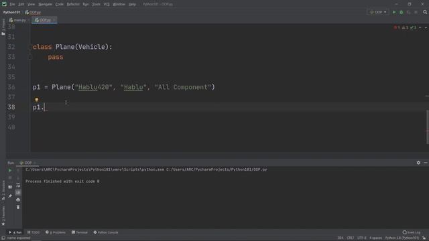Open the Navigate menu

pos(45,5)
